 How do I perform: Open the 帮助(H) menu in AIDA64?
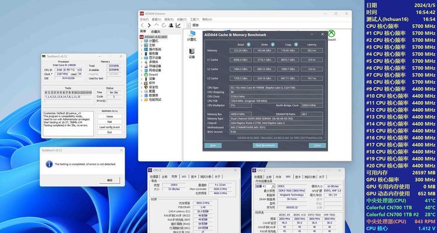(207, 19)
